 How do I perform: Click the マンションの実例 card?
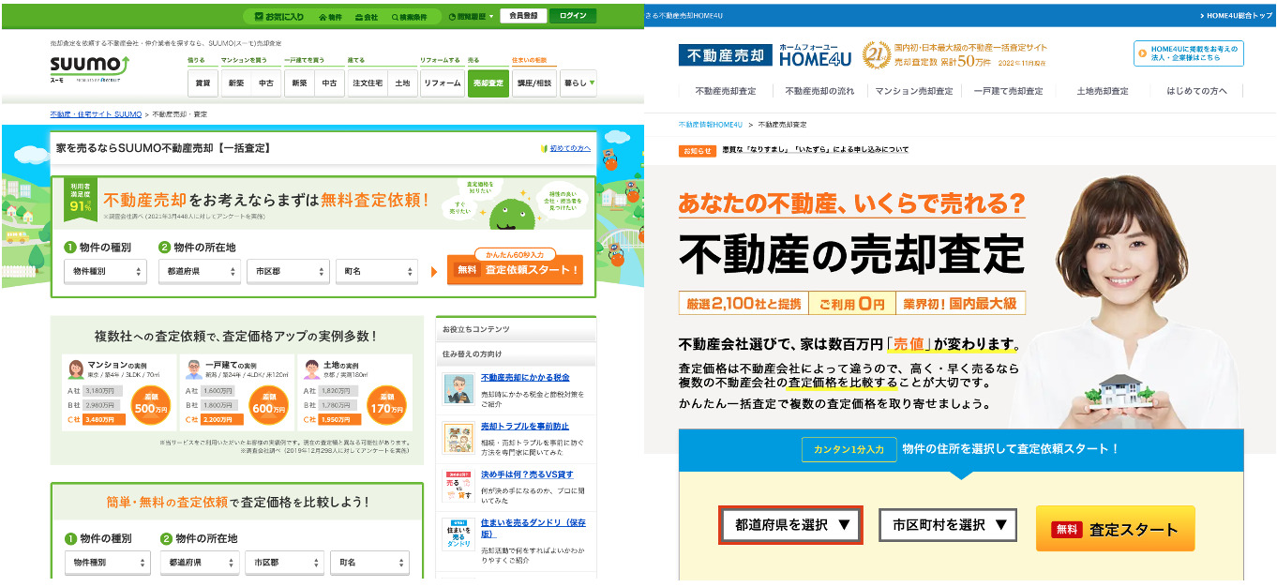[x=119, y=391]
